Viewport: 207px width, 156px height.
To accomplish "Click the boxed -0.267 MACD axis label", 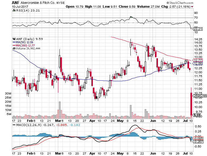I will tap(198, 142).
